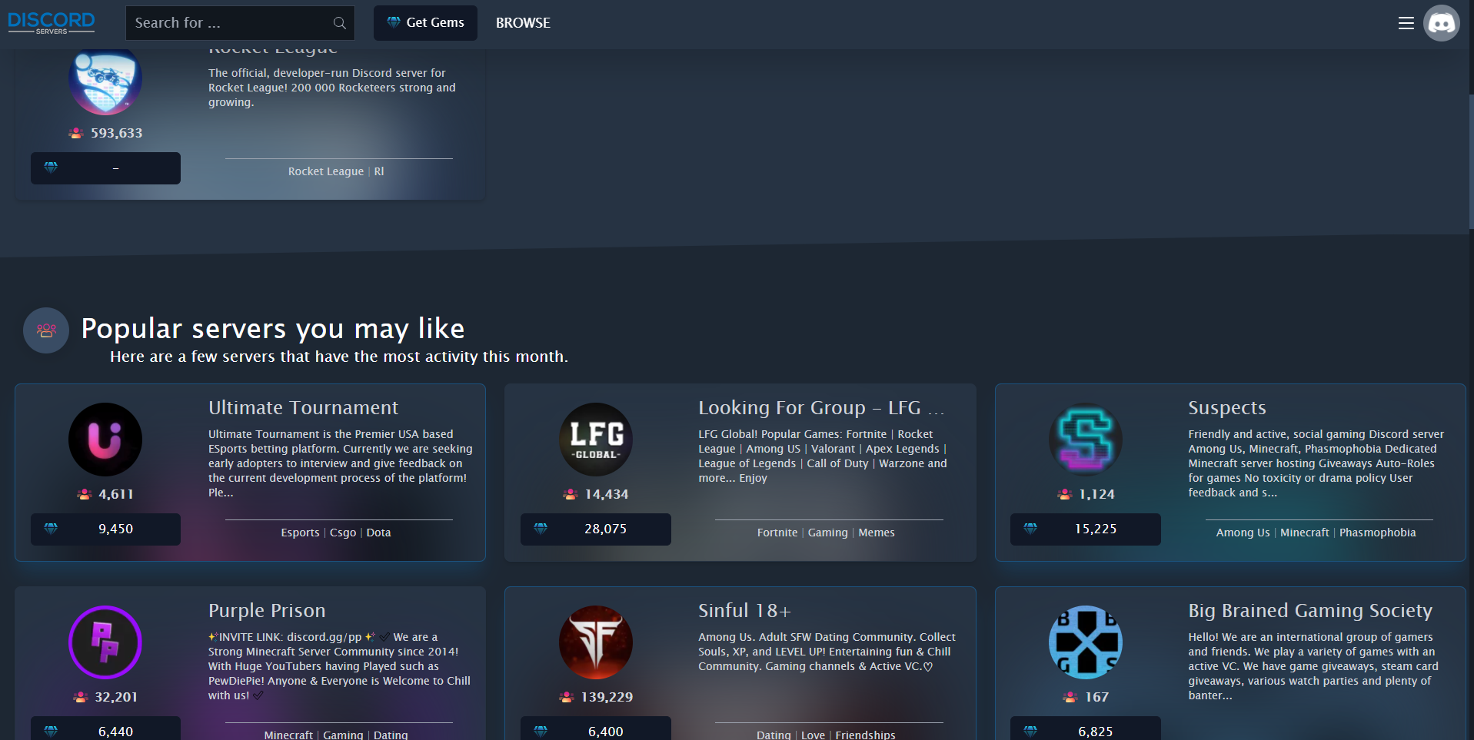Image resolution: width=1474 pixels, height=740 pixels.
Task: Click the Rl tag link
Action: pyautogui.click(x=379, y=171)
